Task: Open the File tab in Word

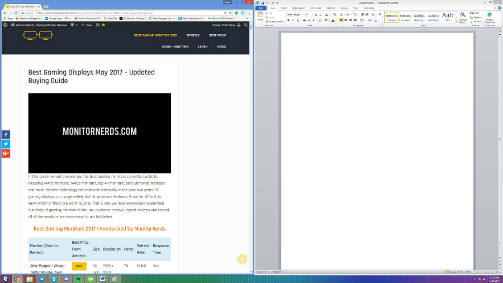Action: tap(261, 8)
